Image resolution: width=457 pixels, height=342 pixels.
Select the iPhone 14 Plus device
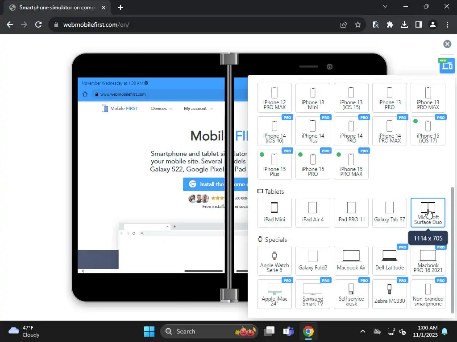(x=313, y=131)
